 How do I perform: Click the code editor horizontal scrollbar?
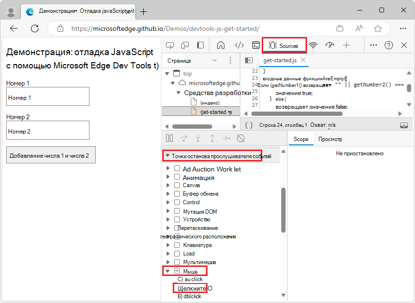pyautogui.click(x=296, y=114)
